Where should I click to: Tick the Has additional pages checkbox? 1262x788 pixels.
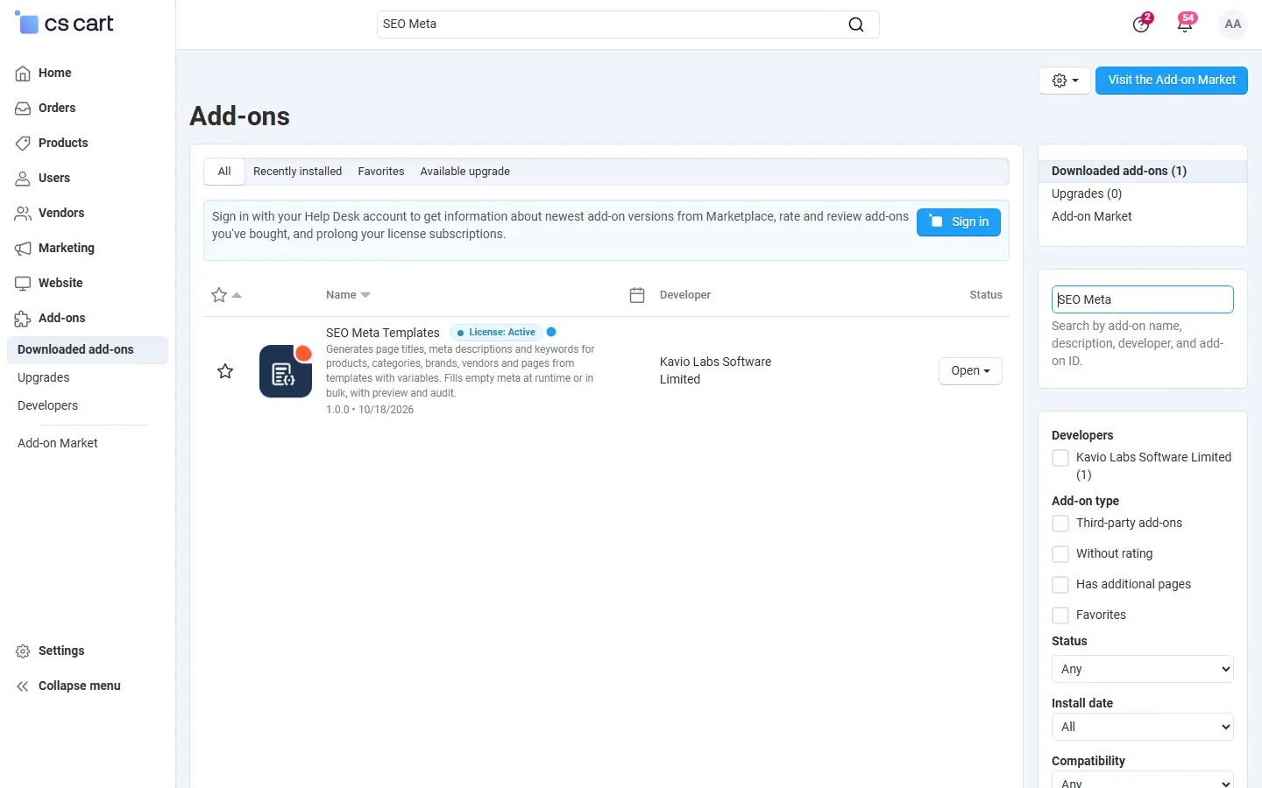1060,585
